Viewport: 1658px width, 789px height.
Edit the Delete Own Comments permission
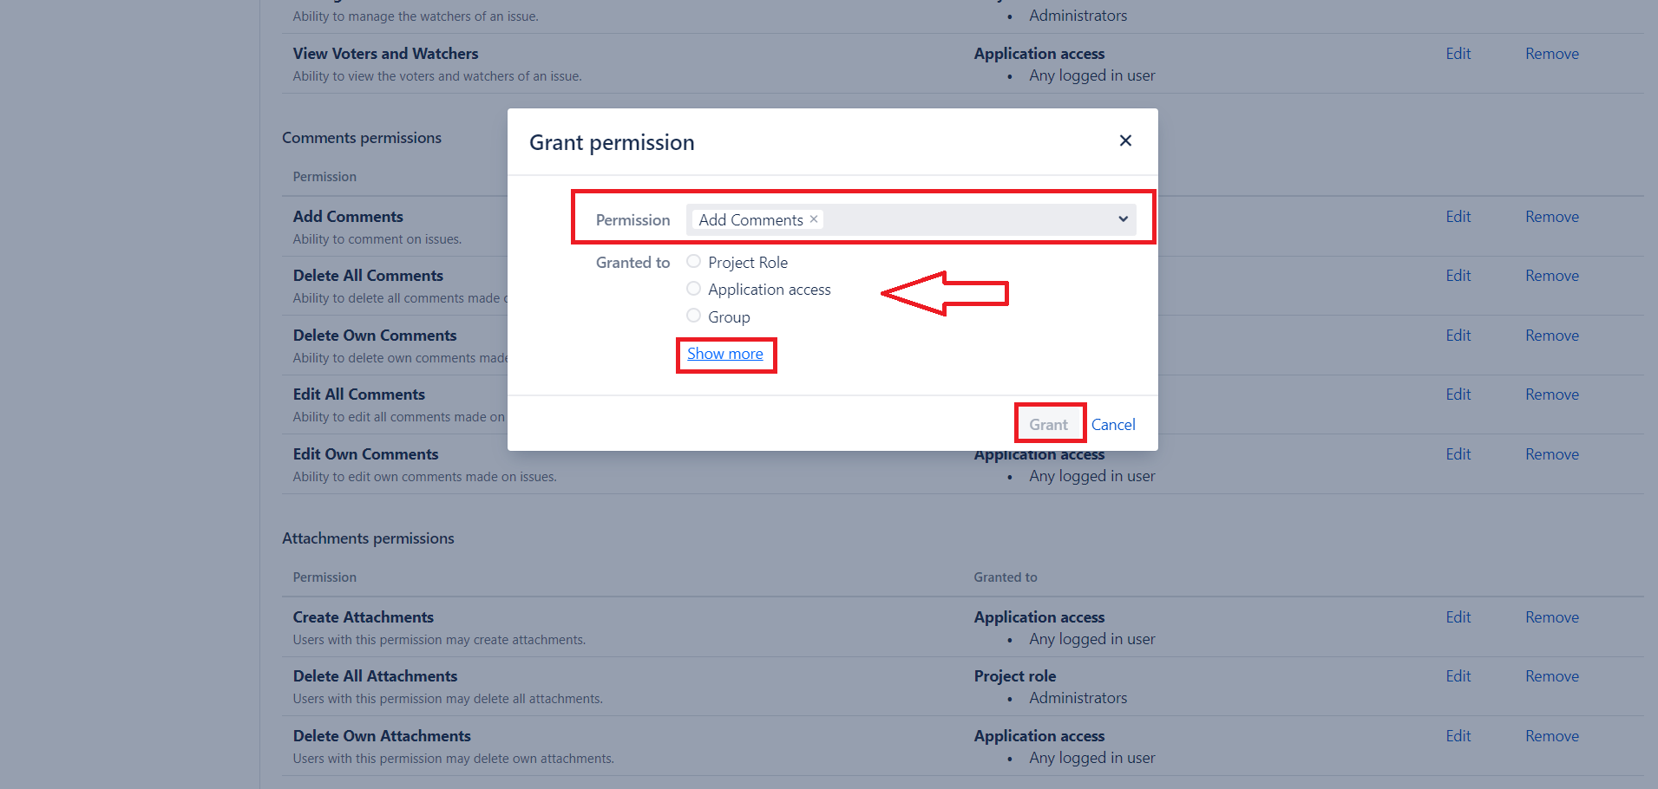click(x=1458, y=336)
